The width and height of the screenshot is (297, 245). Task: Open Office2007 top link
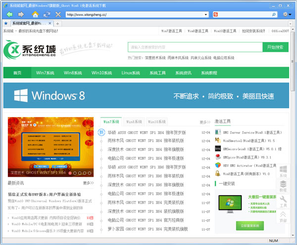[x=280, y=31]
